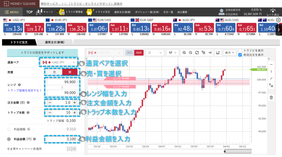The width and height of the screenshot is (282, 157).
Task: Open ポジション一覧(決済) menu item
Action: point(147,12)
